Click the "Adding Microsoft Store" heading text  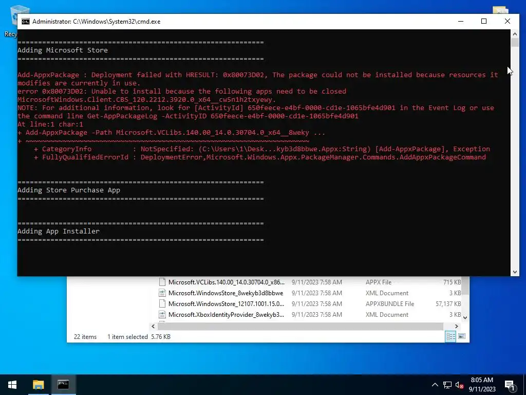63,50
